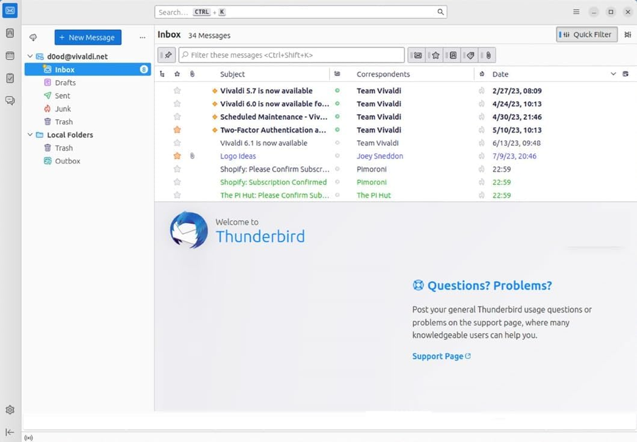Select the Junk folder
The width and height of the screenshot is (637, 442).
click(63, 108)
